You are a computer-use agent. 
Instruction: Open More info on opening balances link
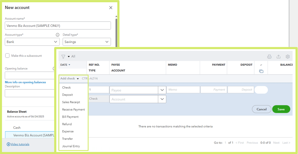click(25, 82)
